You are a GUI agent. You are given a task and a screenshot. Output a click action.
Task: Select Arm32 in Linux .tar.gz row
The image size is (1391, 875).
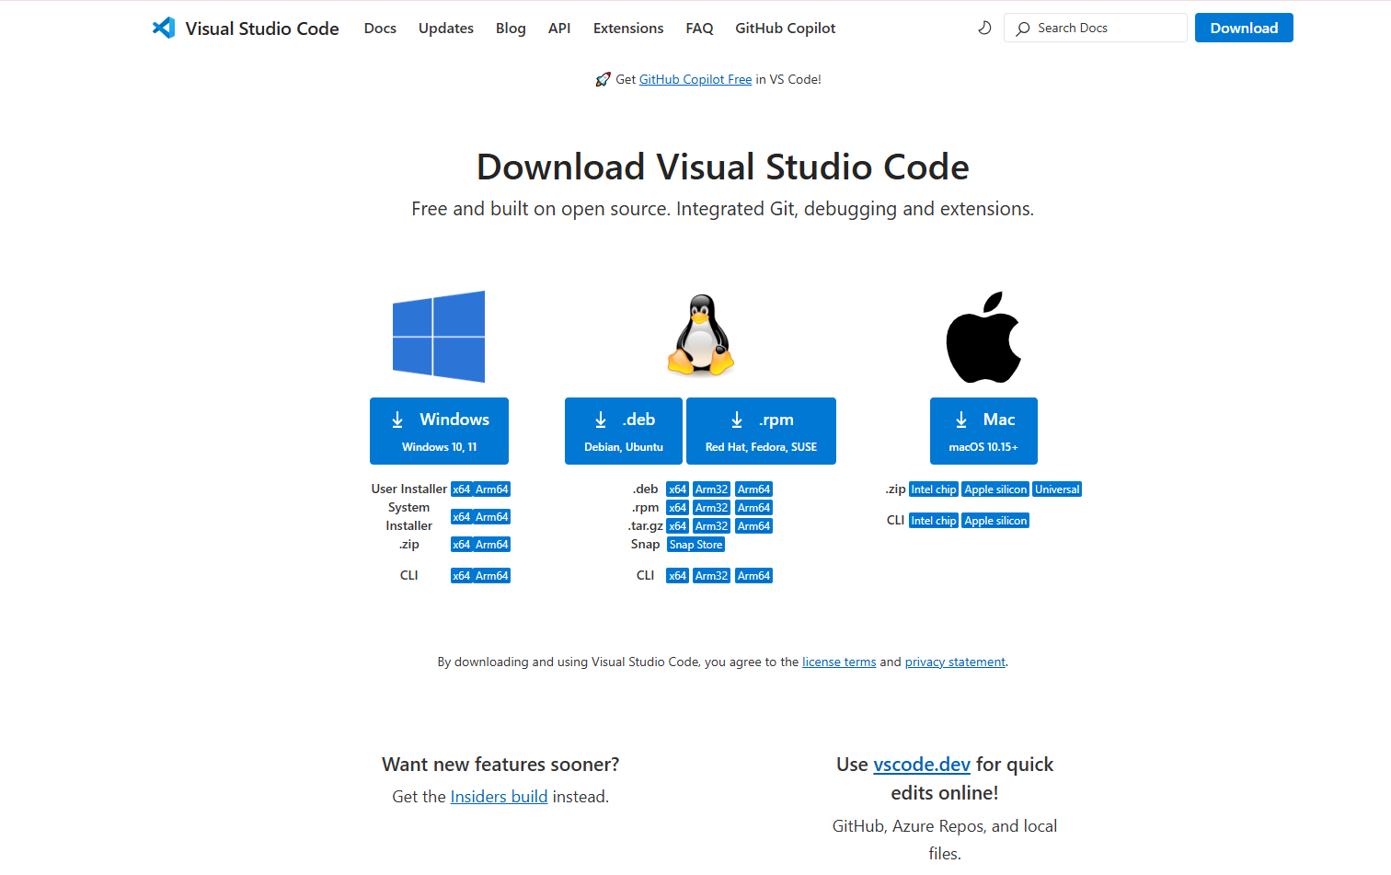pyautogui.click(x=711, y=526)
